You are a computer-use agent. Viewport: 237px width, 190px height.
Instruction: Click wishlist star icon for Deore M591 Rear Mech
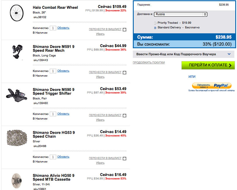pos(125,73)
